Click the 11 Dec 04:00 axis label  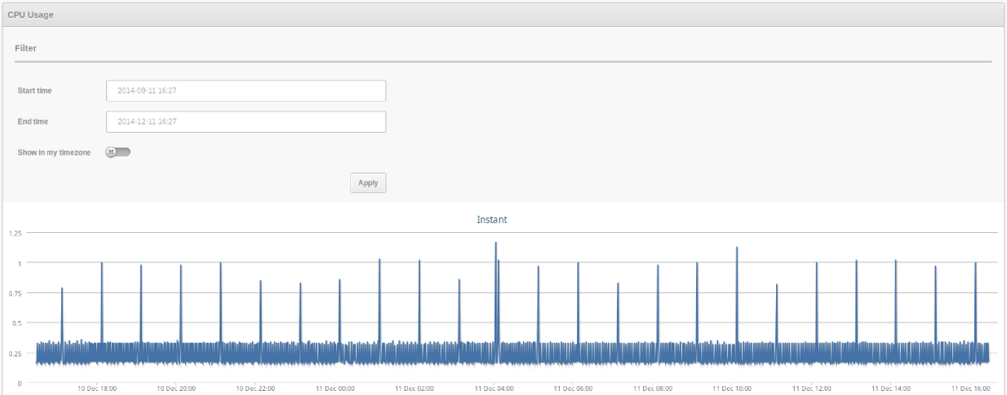click(x=494, y=388)
